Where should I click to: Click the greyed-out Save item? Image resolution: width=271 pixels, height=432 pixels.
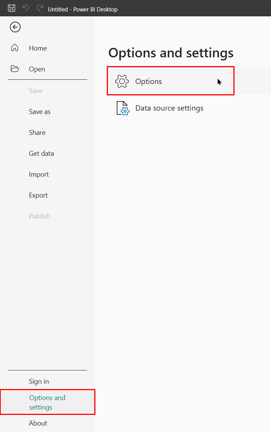[36, 91]
